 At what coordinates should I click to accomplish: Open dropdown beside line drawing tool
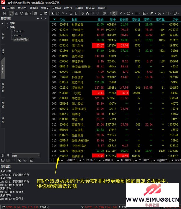[125, 13]
